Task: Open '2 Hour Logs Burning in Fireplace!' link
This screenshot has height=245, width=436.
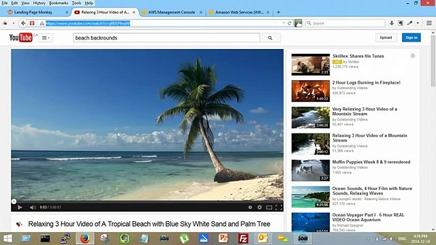Action: pyautogui.click(x=367, y=82)
